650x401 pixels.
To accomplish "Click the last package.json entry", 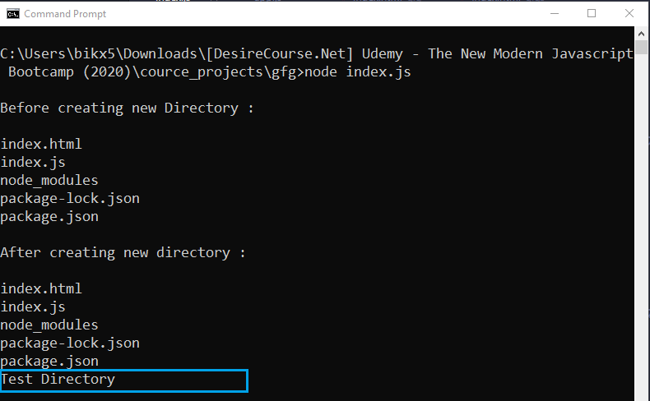I will [x=49, y=362].
